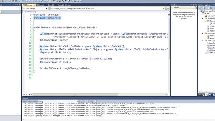
Task: Open the active files list dropdown beside the tabs
Action: 169,5
